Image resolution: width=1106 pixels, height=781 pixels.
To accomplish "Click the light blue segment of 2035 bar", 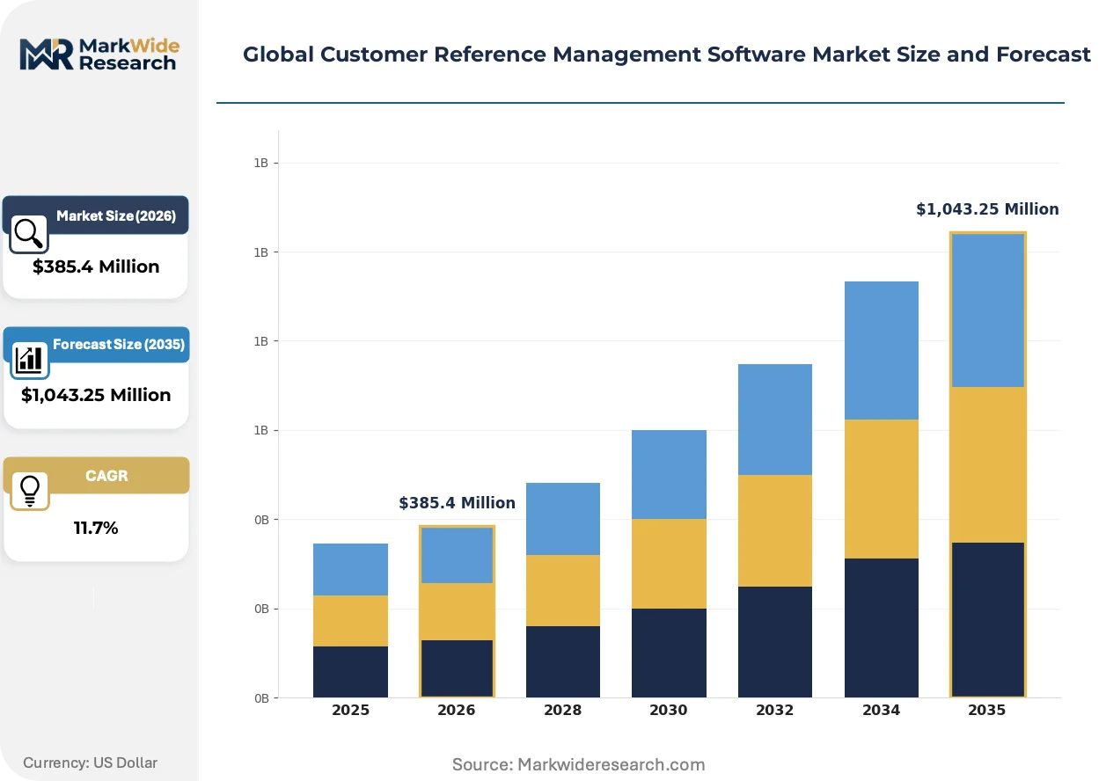I will [987, 310].
